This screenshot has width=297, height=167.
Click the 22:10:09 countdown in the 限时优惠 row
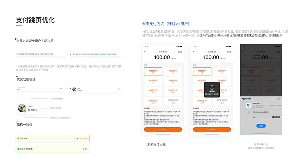83,139
